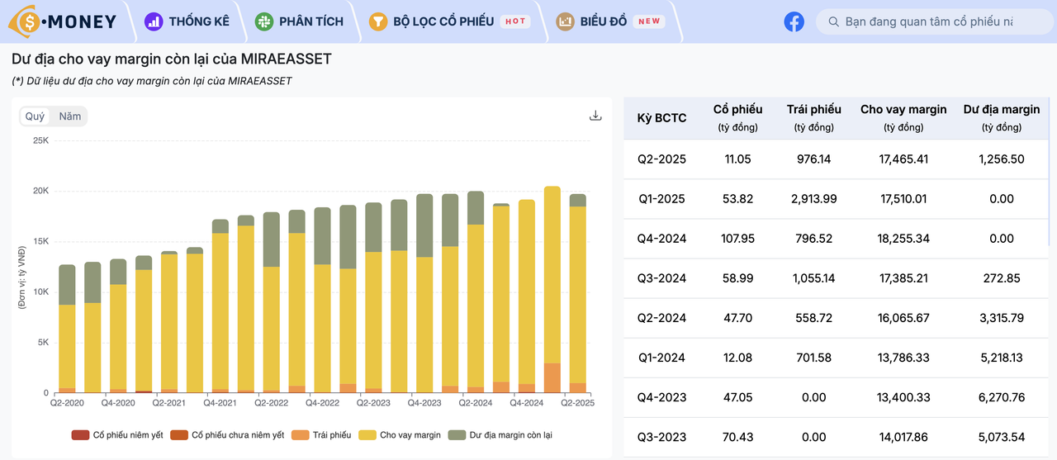
Task: Click remaining margin value 1,256.50
Action: [x=1002, y=159]
